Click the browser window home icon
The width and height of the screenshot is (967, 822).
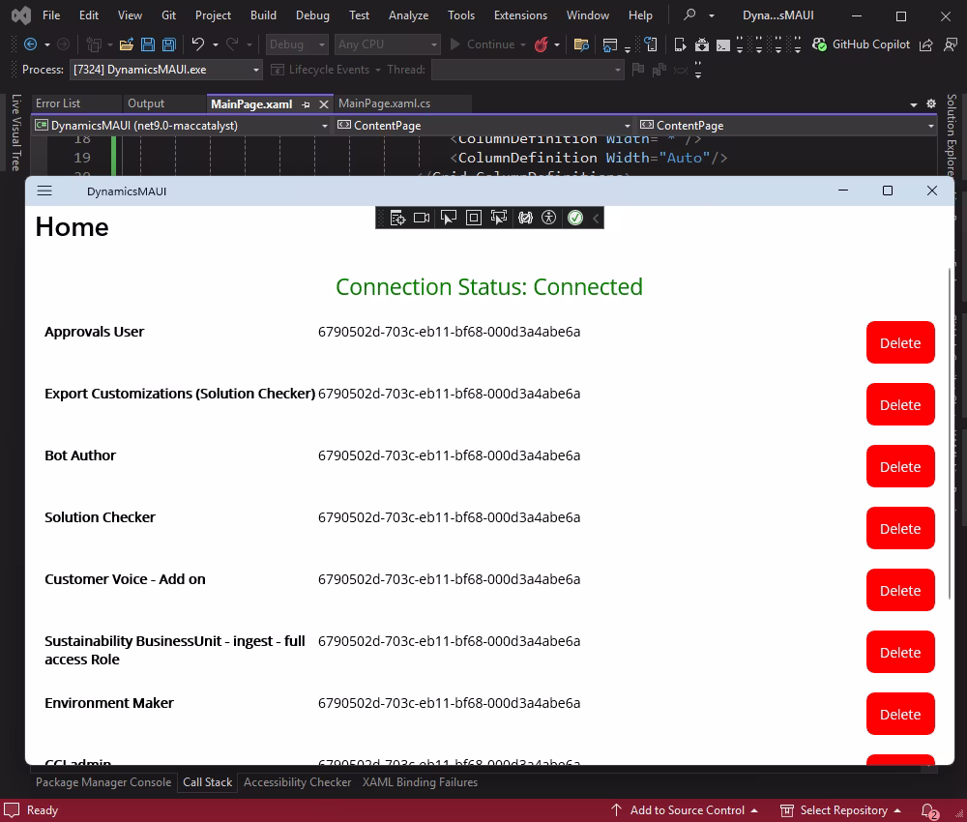tap(610, 44)
